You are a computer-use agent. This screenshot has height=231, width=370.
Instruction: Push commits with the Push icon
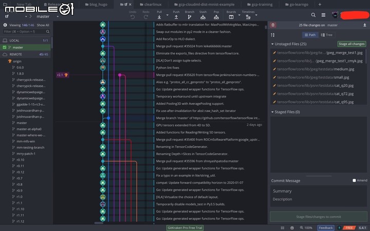click(x=176, y=17)
